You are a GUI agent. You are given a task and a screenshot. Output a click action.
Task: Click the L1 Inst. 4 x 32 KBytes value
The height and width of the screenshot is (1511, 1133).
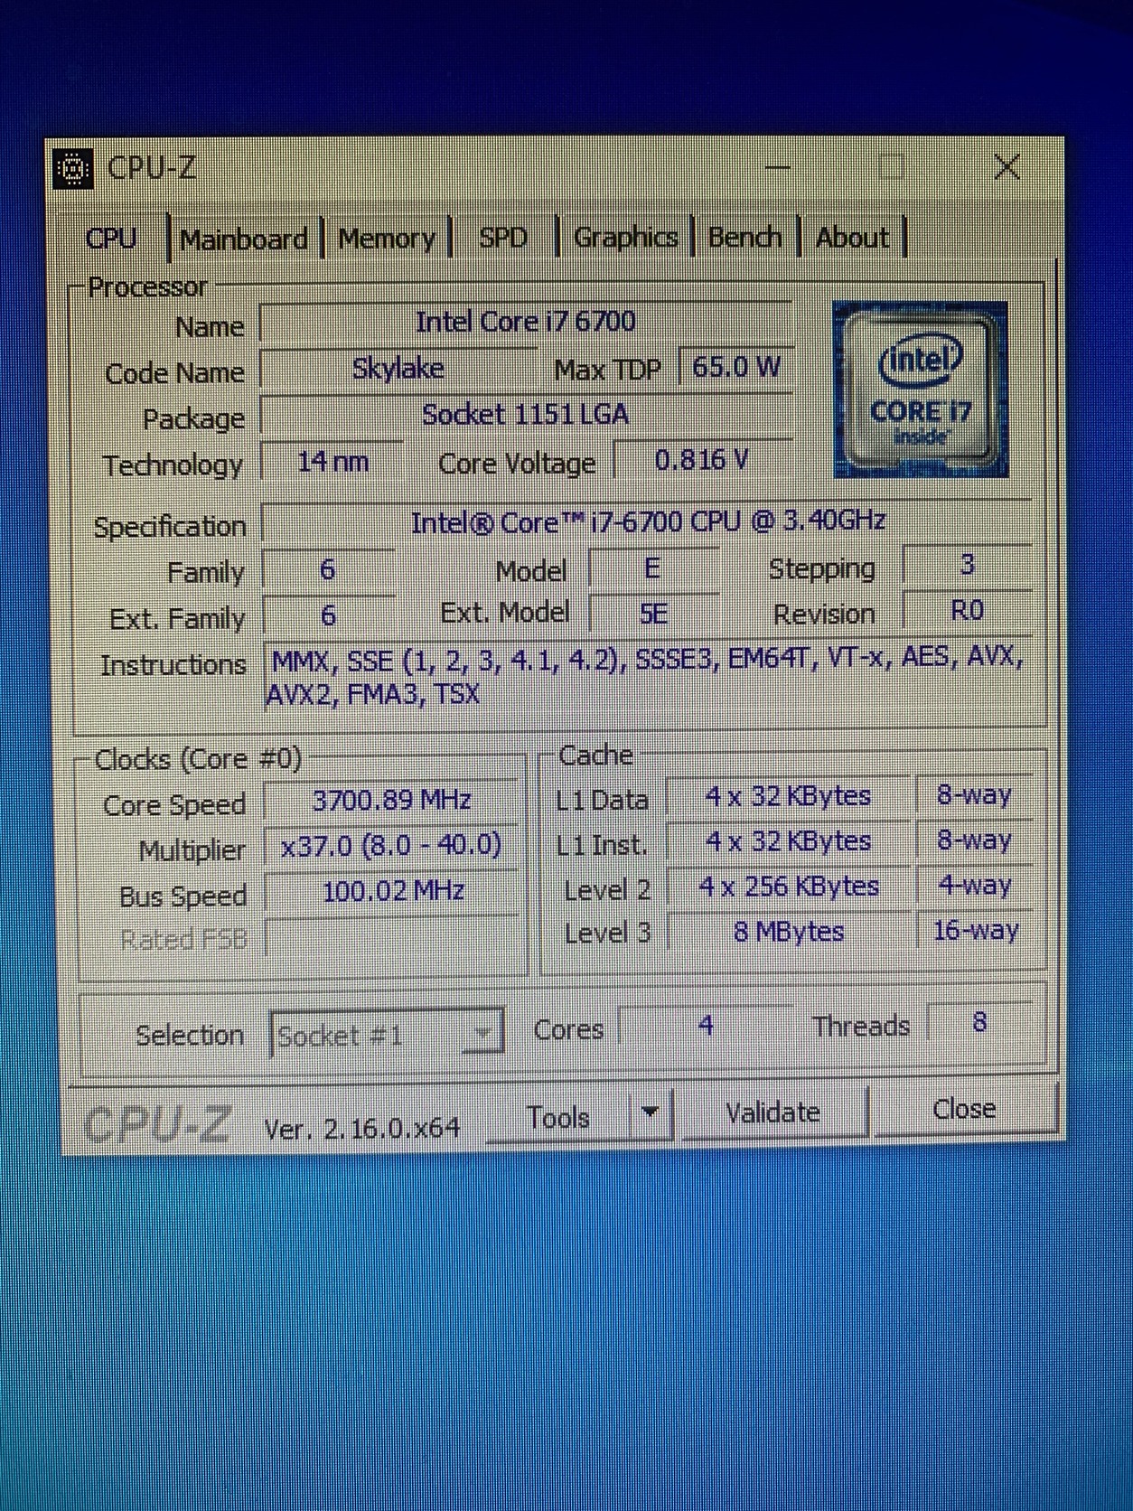[788, 842]
